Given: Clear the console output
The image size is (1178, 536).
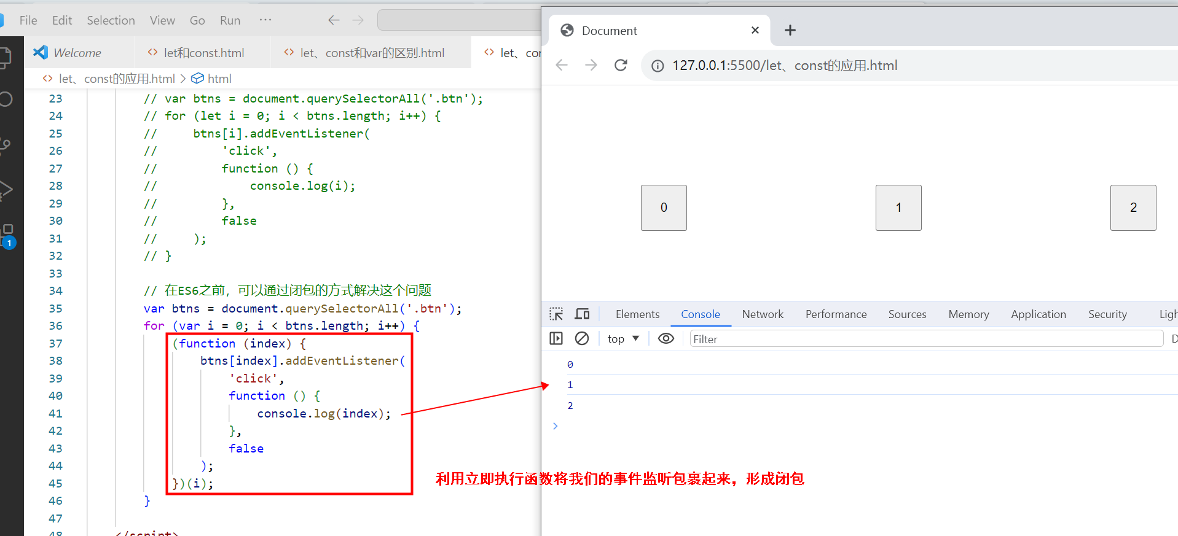Looking at the screenshot, I should pyautogui.click(x=582, y=338).
